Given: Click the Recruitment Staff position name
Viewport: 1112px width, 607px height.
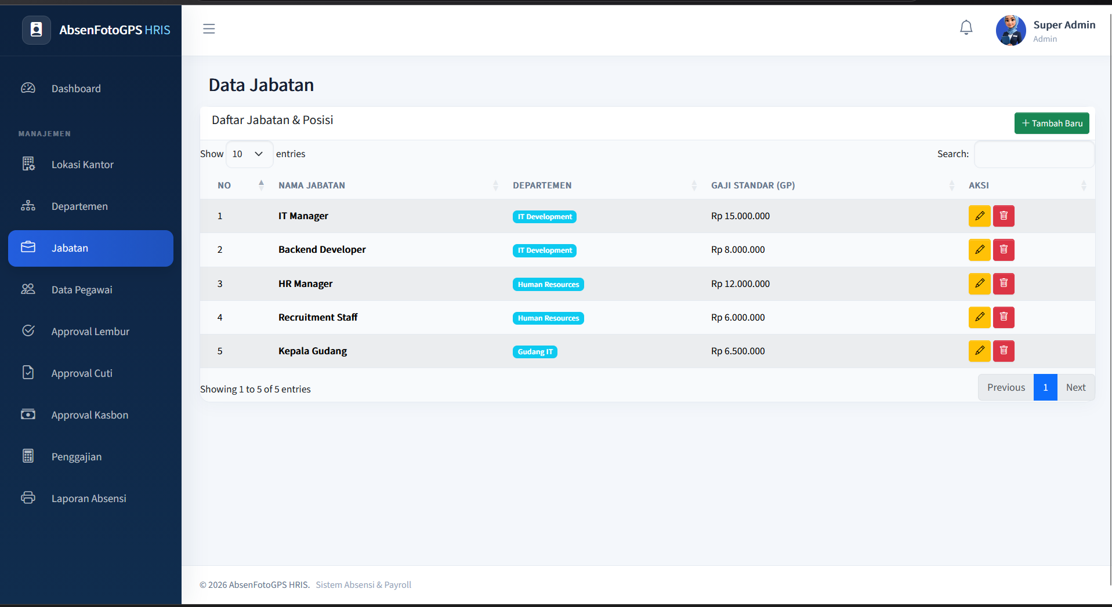Looking at the screenshot, I should pyautogui.click(x=318, y=317).
